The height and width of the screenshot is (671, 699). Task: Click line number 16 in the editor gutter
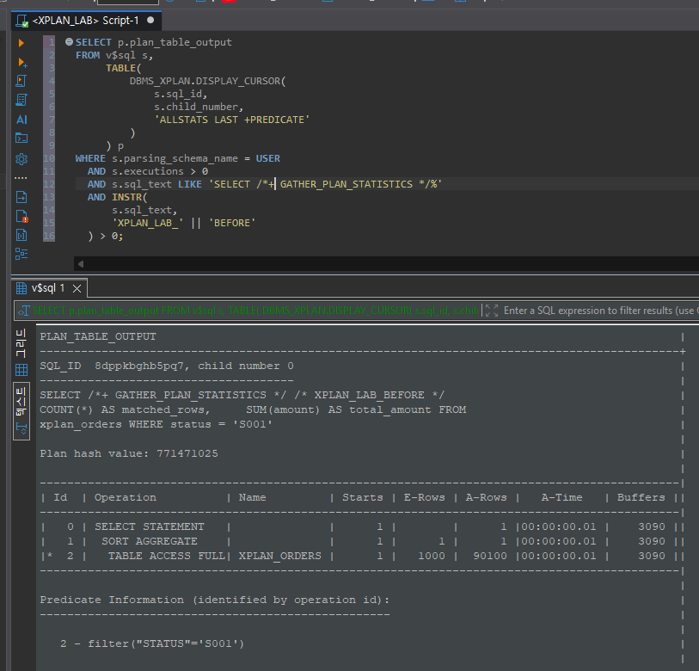tap(49, 236)
